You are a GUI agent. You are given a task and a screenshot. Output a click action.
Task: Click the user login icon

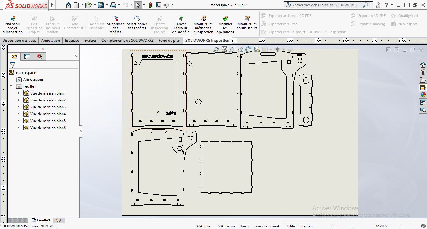click(x=378, y=5)
